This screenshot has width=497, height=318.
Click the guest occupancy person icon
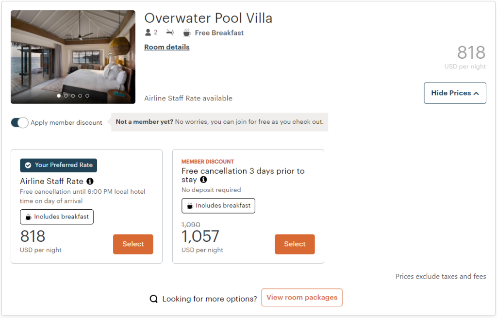click(x=149, y=33)
